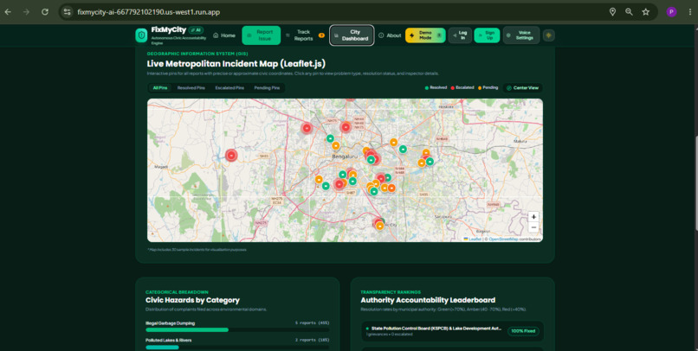Click red escalated pin northwest of Bengaluru label
The image size is (698, 351).
pos(307,129)
